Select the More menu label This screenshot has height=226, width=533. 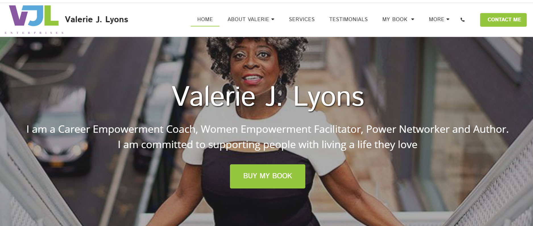[436, 19]
